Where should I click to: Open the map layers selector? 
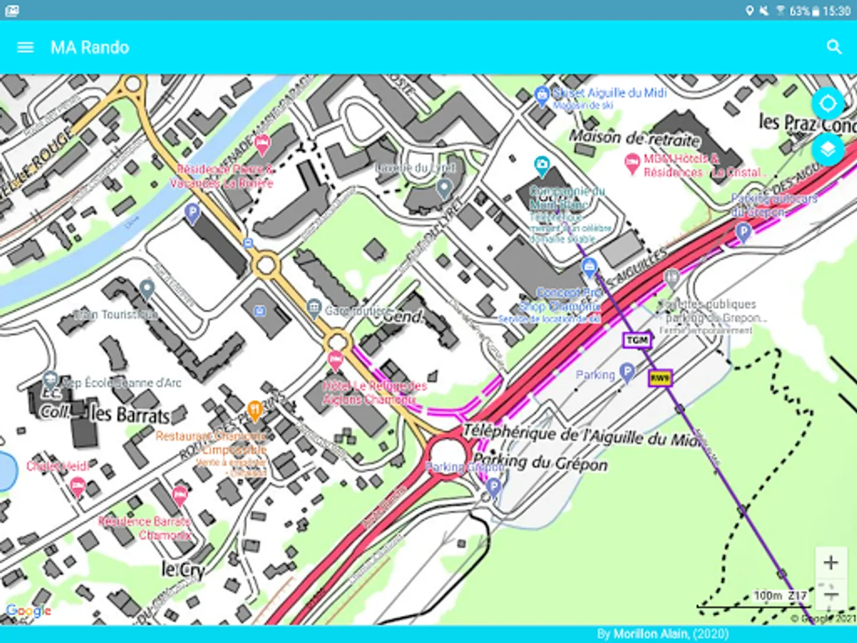coord(828,149)
